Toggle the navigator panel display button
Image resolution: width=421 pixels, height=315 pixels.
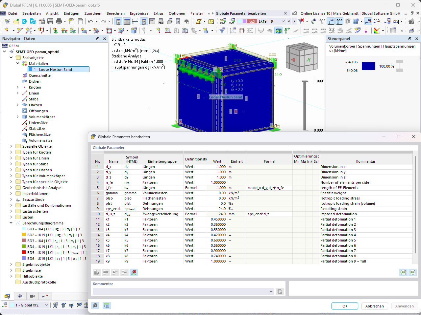[118, 21]
